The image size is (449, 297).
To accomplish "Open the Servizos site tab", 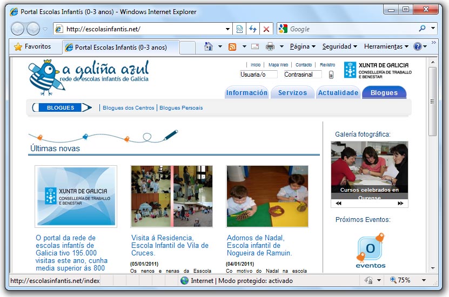I will click(x=292, y=93).
